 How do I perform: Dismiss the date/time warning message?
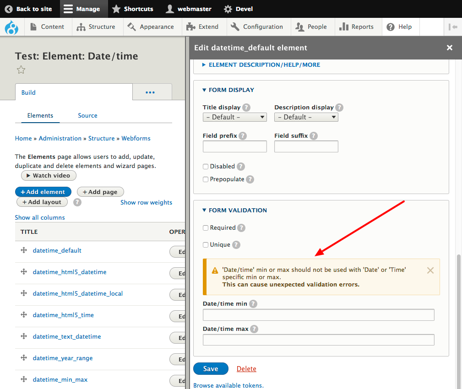430,270
